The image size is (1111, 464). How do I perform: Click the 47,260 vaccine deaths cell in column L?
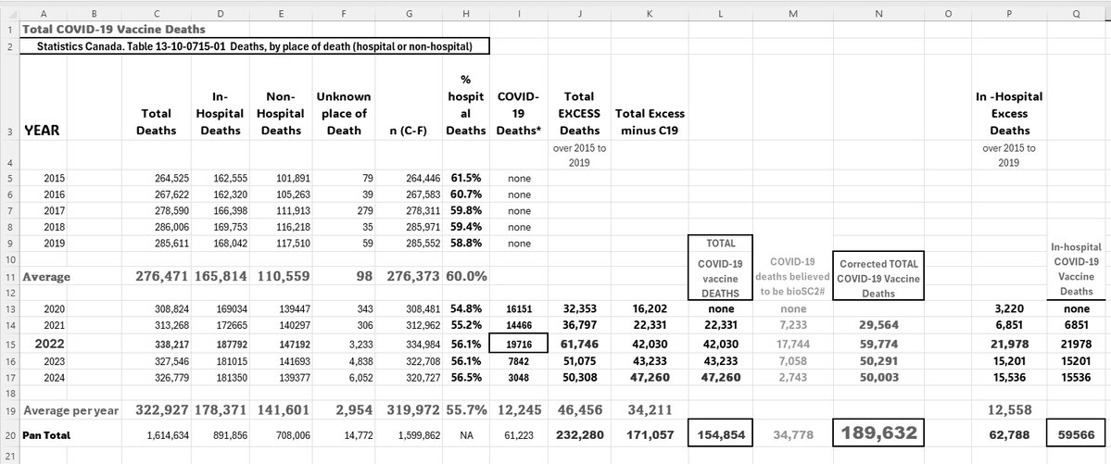[x=721, y=378]
